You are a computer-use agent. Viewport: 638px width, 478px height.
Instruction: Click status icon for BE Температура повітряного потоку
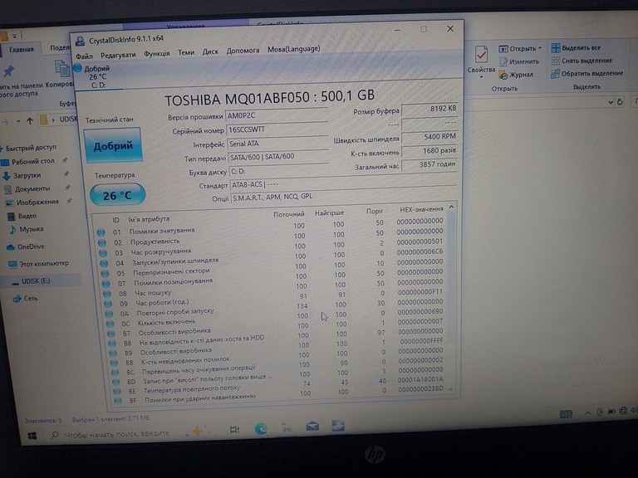117,392
